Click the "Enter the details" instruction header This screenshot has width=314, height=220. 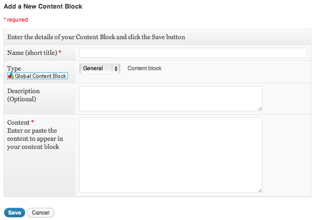coord(96,37)
